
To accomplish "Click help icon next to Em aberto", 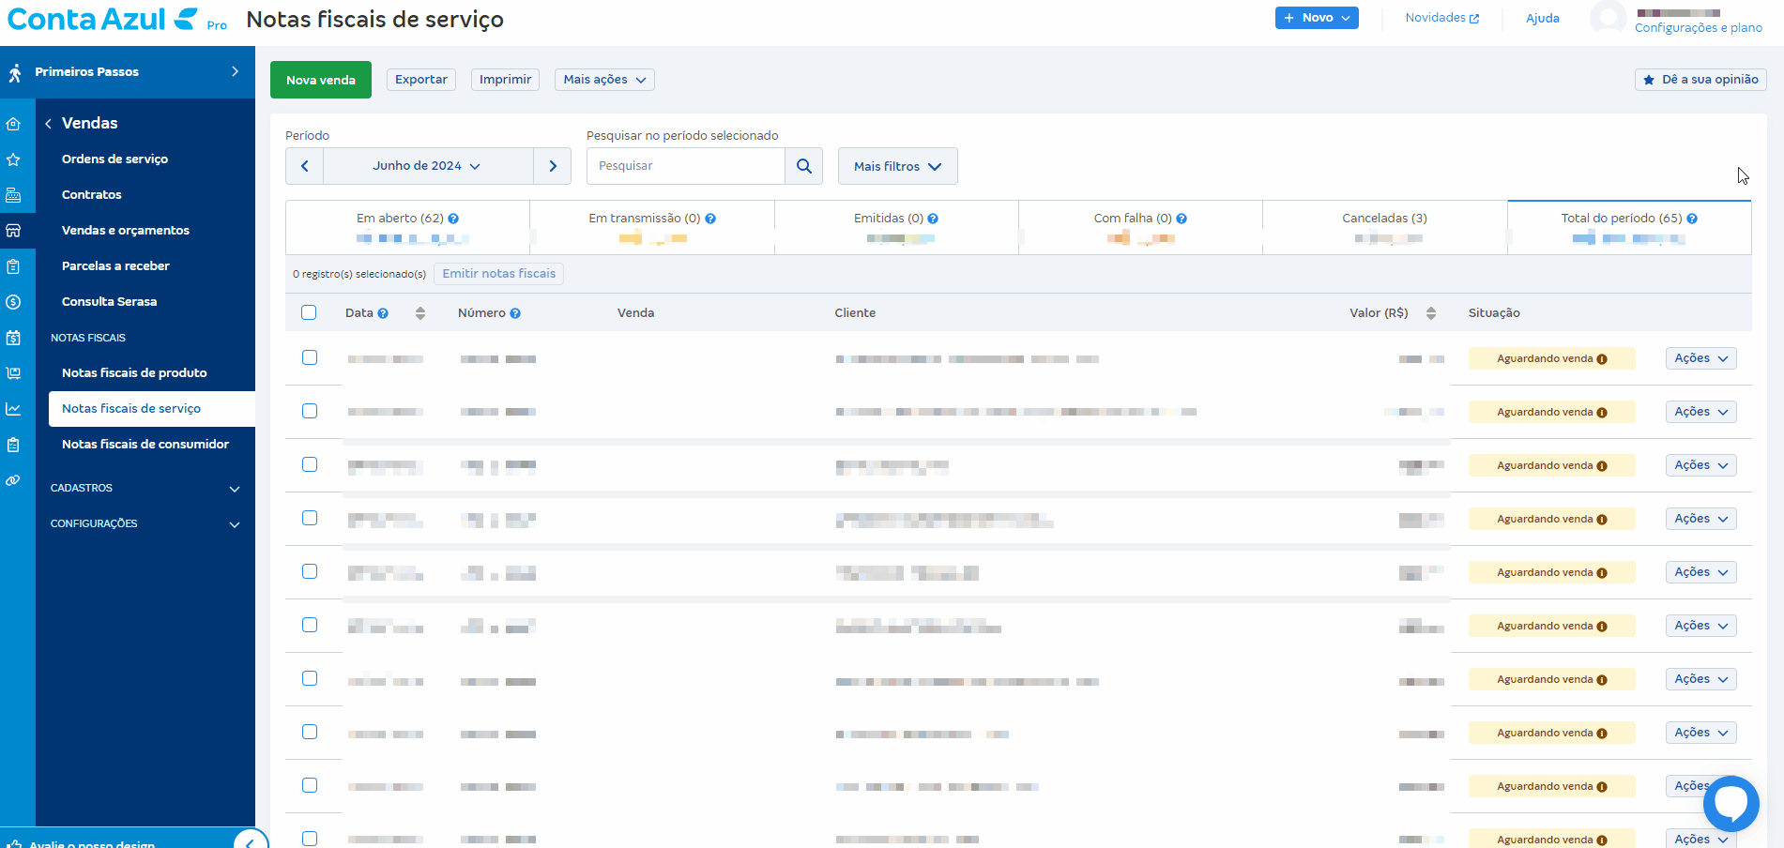I will (x=453, y=219).
